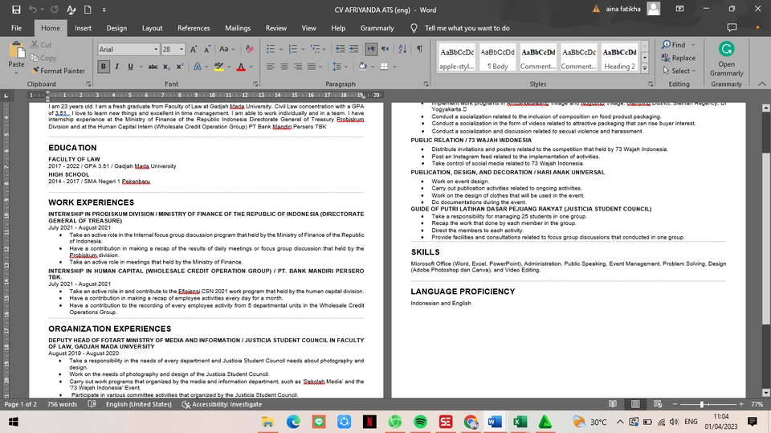Open the font size dropdown
771x433 pixels.
[182, 49]
